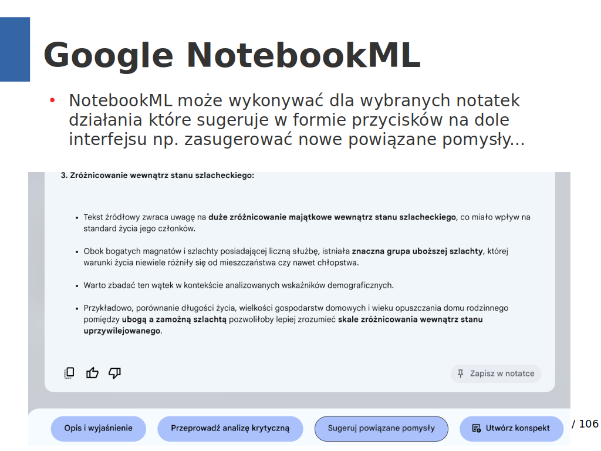The height and width of the screenshot is (451, 601).
Task: Click the blue accent rectangle beside the title
Action: tap(15, 49)
